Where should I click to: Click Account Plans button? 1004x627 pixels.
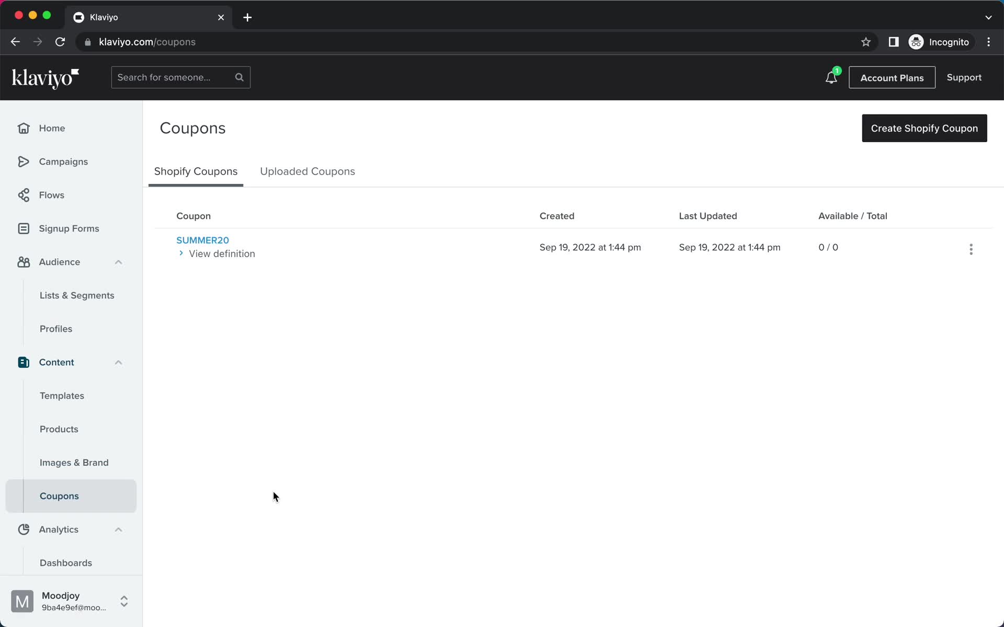click(x=892, y=77)
